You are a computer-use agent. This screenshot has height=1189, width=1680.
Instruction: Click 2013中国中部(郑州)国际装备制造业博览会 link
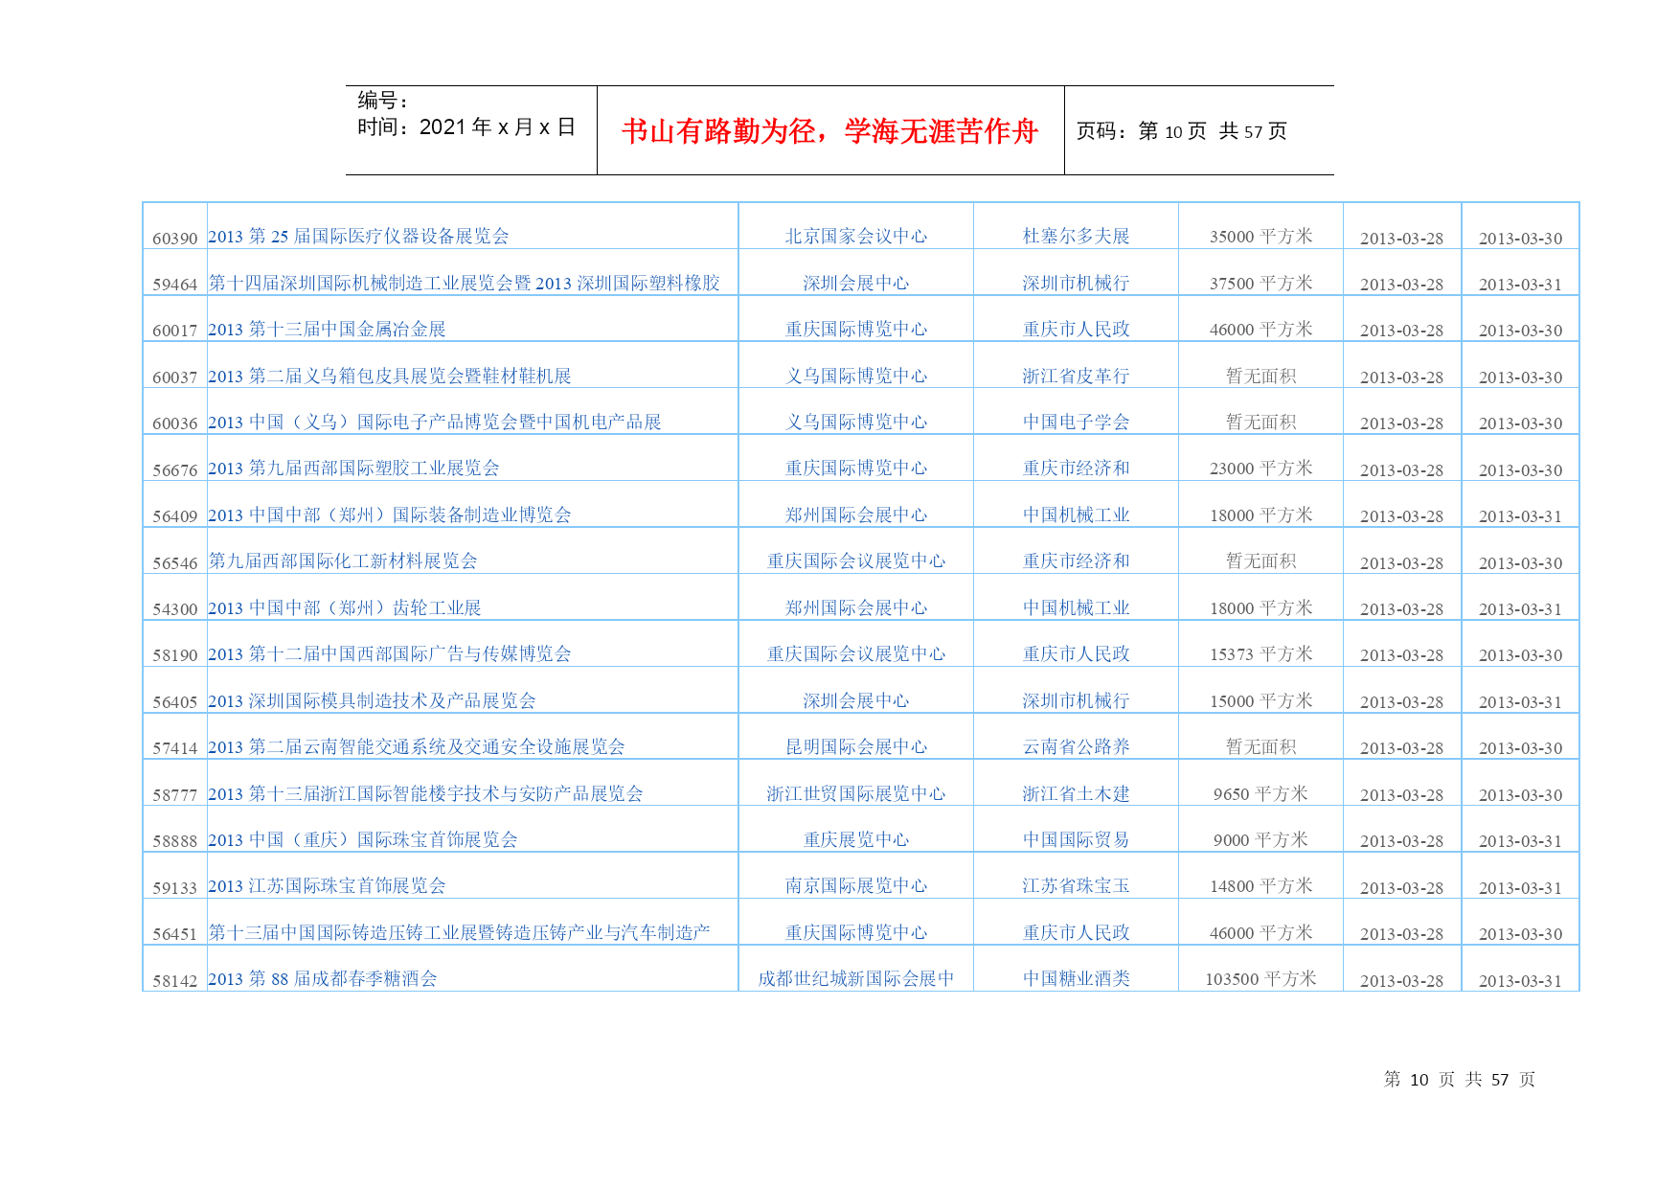[x=389, y=515]
